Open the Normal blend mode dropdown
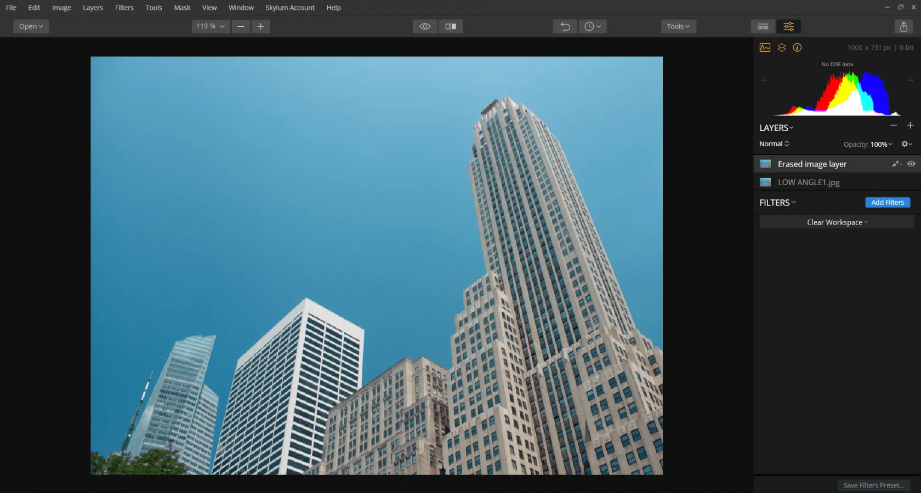921x493 pixels. (x=774, y=144)
